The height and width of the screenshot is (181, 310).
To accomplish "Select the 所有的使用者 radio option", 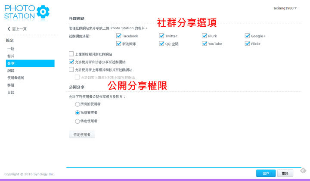I will pos(77,104).
